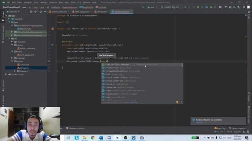Open the profiler gauge icon in toolbar

(x=207, y=7)
